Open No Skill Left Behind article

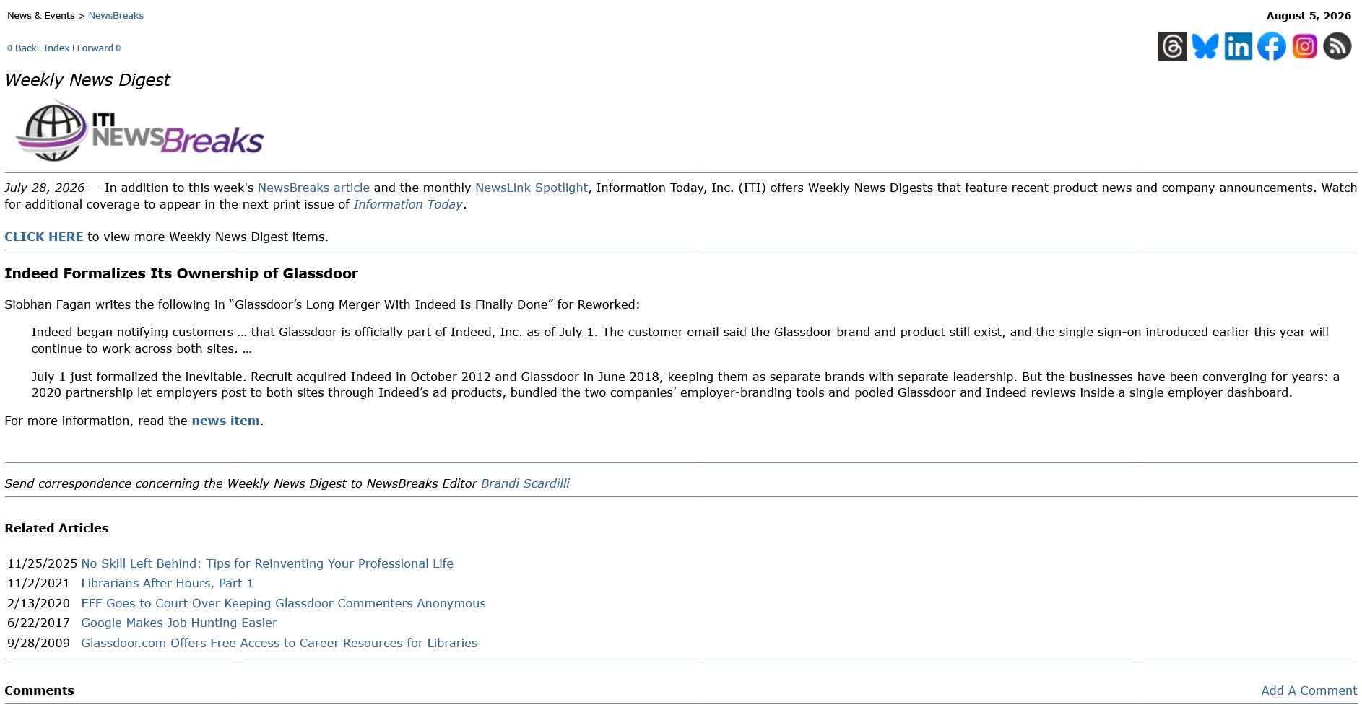(x=267, y=563)
